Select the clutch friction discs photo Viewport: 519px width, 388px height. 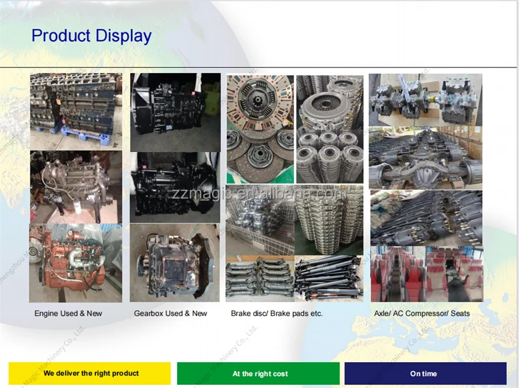pyautogui.click(x=259, y=129)
